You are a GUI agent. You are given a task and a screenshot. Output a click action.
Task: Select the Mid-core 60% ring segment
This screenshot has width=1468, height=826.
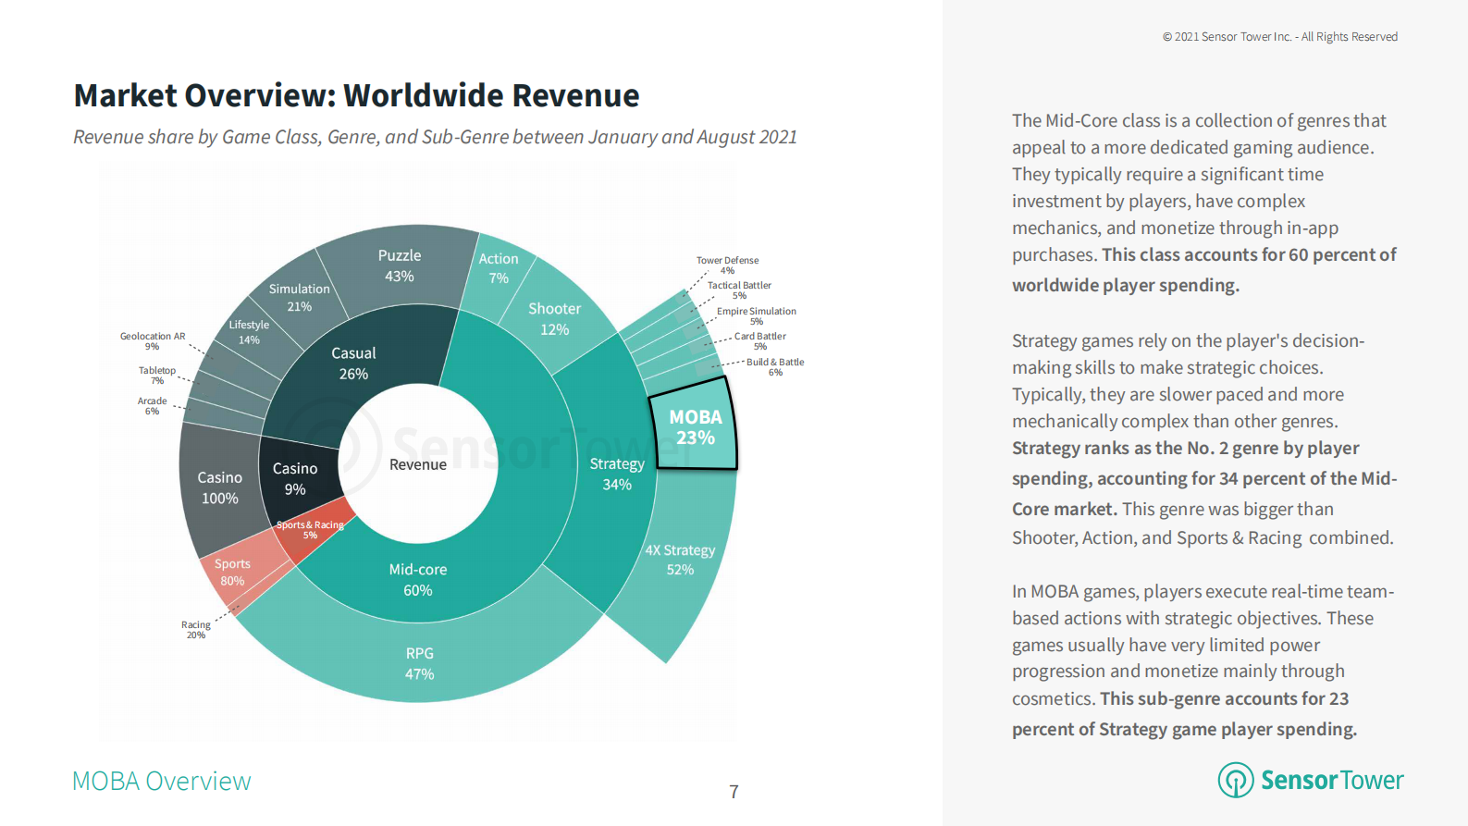(x=417, y=580)
